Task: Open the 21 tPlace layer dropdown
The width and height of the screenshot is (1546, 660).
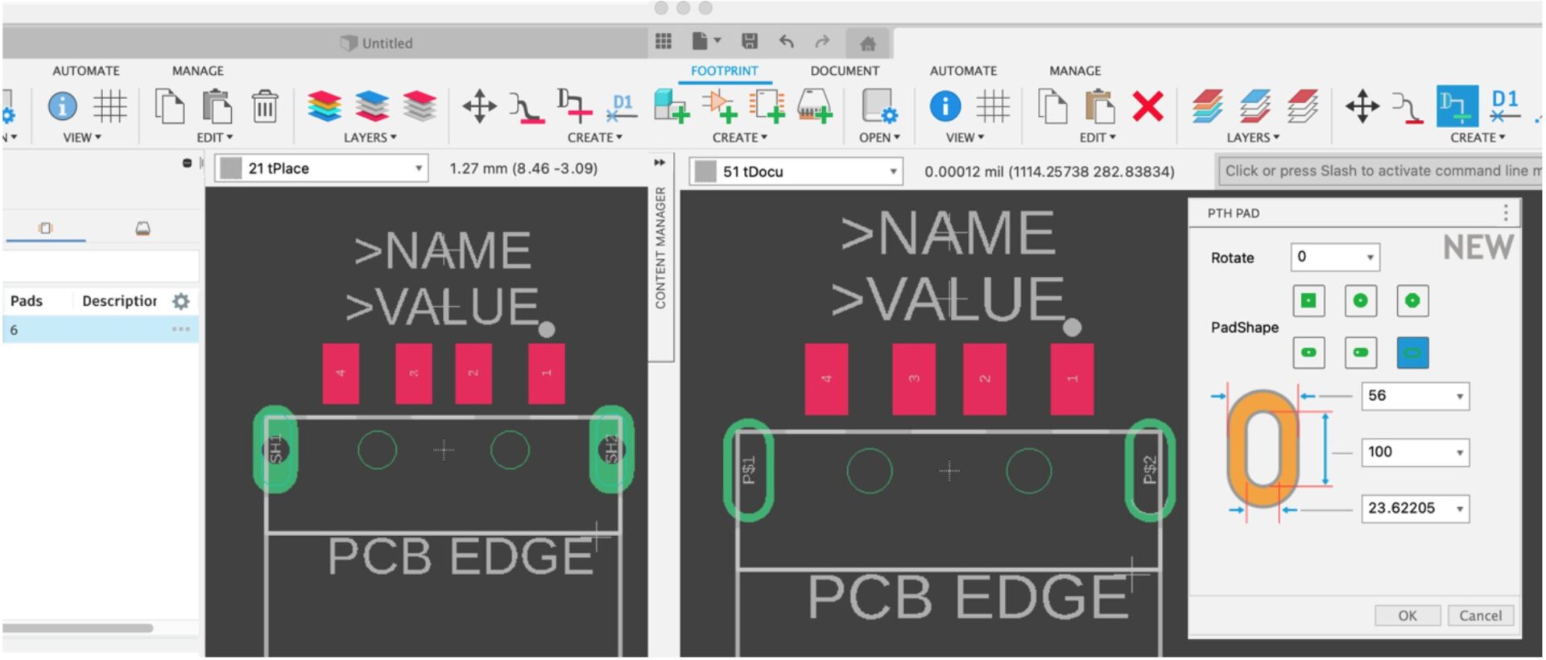Action: point(321,168)
